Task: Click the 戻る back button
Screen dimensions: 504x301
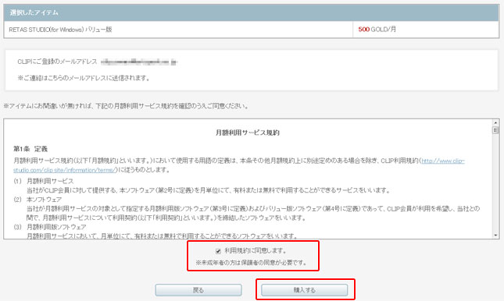Action: point(198,290)
